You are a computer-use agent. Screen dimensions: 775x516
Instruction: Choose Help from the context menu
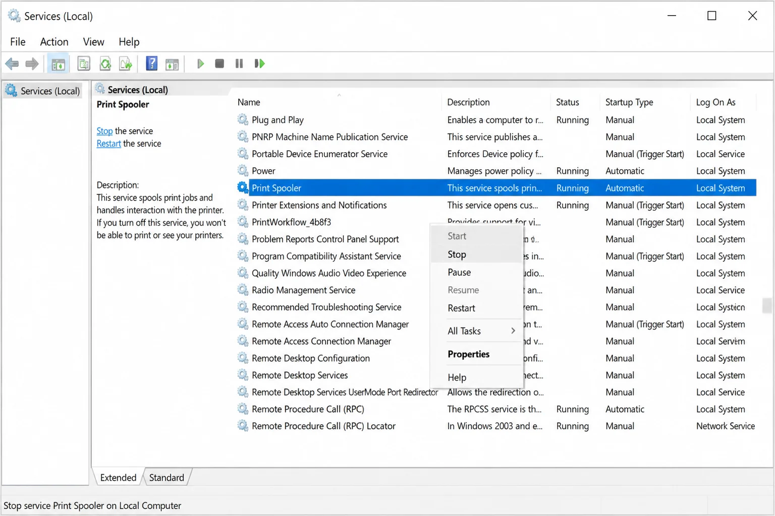[x=476, y=377]
